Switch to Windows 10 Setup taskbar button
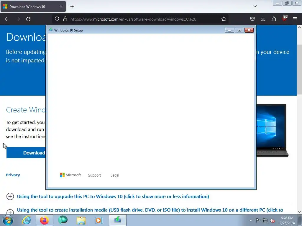The image size is (302, 226). pyautogui.click(x=118, y=220)
